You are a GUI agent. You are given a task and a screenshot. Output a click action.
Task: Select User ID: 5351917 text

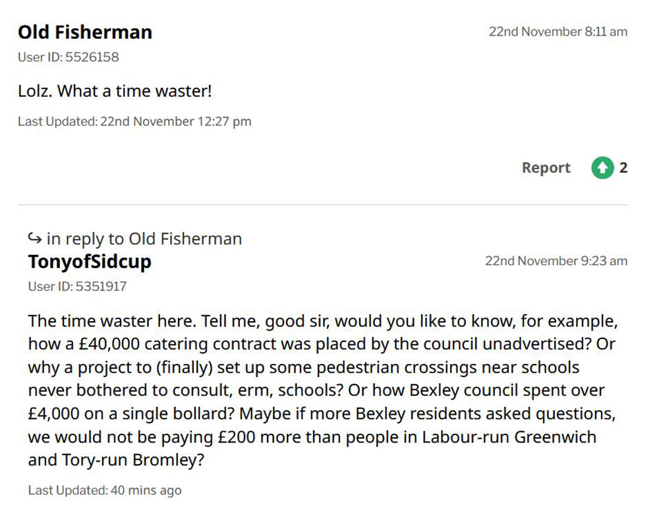point(77,286)
